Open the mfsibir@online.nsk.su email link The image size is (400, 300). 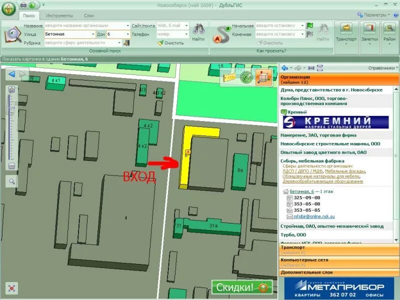click(314, 216)
